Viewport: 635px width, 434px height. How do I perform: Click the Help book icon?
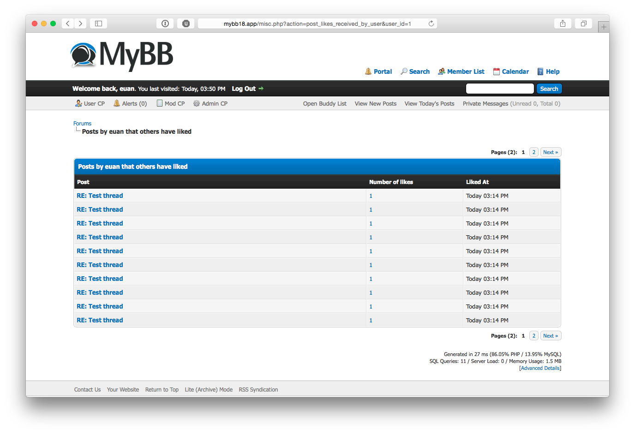540,71
